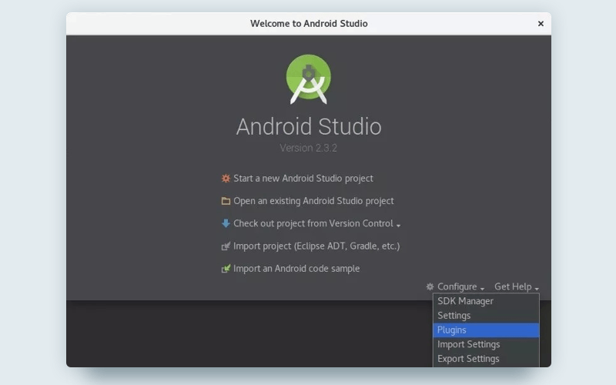Image resolution: width=616 pixels, height=385 pixels.
Task: Click the Configure gear icon
Action: pyautogui.click(x=430, y=286)
